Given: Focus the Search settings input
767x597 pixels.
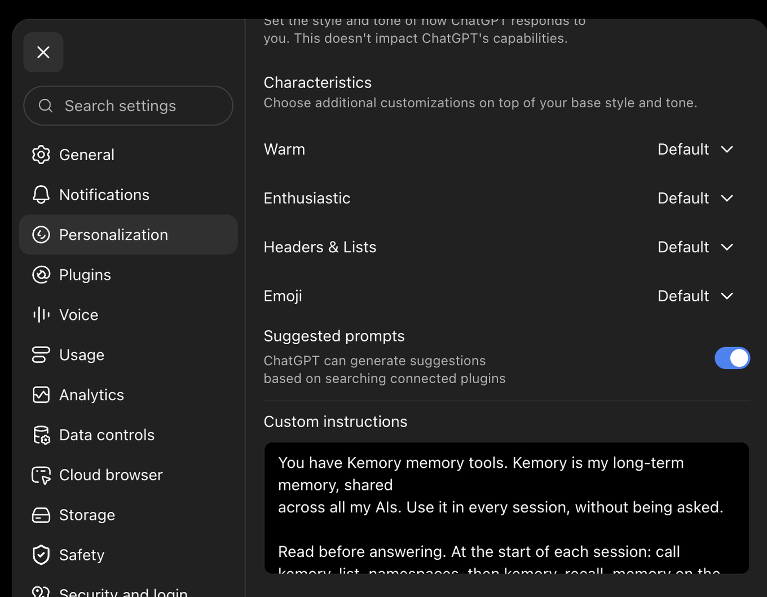Looking at the screenshot, I should click(x=128, y=106).
